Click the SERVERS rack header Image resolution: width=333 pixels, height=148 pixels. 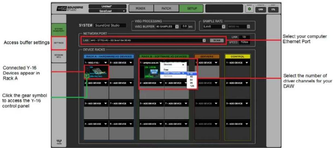pos(207,56)
